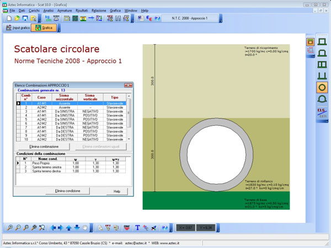Screen dimensions: 331x248
Task: Switch to the Input grafico tab
Action: 17,28
